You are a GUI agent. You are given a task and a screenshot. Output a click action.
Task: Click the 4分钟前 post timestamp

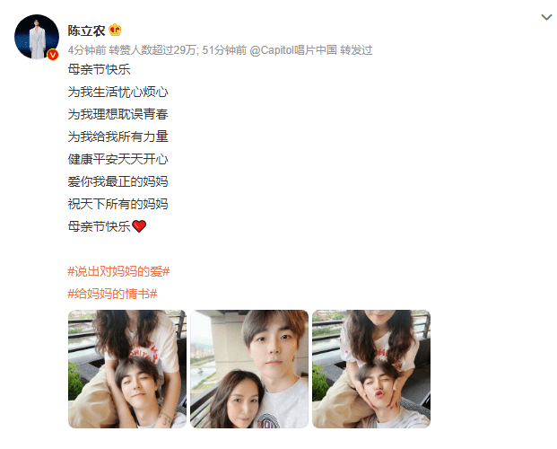pyautogui.click(x=87, y=50)
